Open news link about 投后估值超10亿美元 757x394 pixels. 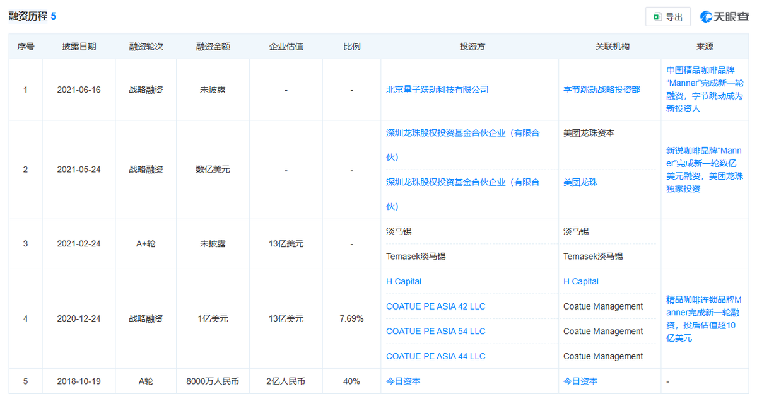[705, 319]
